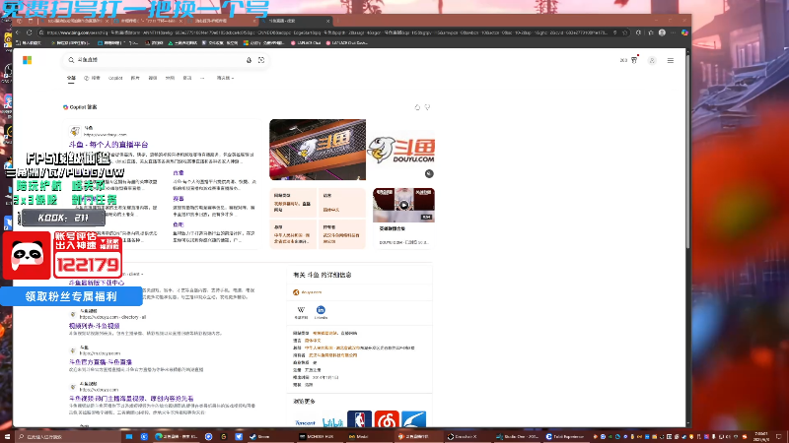Screen dimensions: 789x443
Task: Start voice search with the microphone icon
Action: click(x=249, y=60)
